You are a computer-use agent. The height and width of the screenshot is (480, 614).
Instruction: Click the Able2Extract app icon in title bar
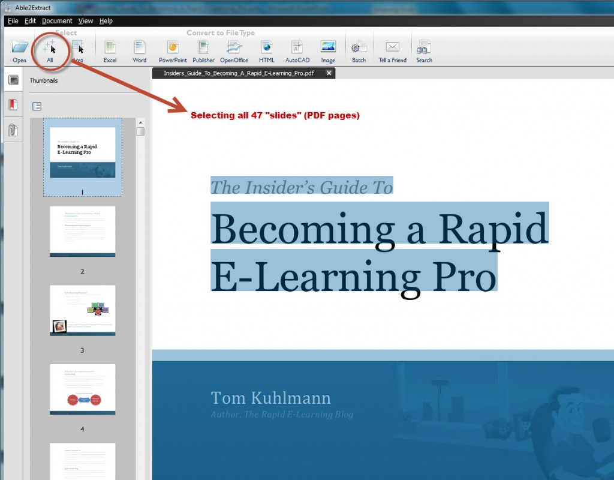[x=7, y=7]
